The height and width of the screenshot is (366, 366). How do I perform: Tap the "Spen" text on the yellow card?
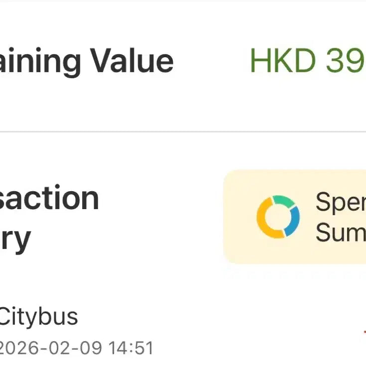340,202
